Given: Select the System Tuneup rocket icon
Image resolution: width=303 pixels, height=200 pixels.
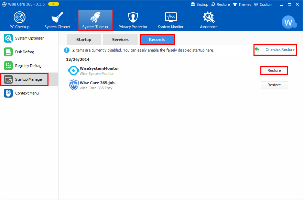Looking at the screenshot, I should coord(95,17).
